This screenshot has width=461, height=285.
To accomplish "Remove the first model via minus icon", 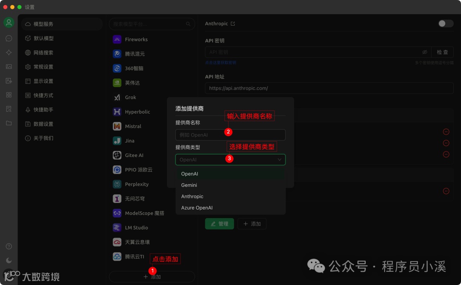I will click(446, 132).
